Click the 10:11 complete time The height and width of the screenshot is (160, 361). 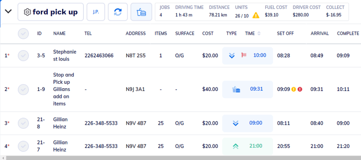tap(343, 89)
